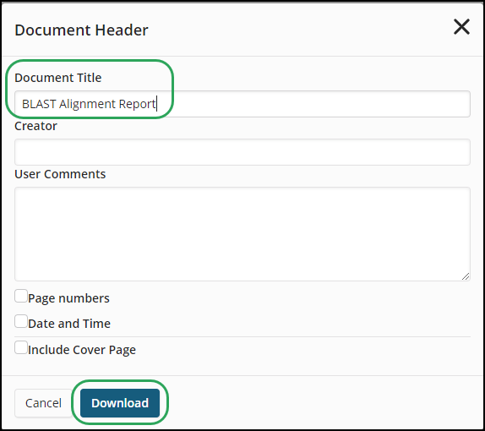Focus the Creator input field
Viewport: 485px width, 431px height.
(243, 152)
